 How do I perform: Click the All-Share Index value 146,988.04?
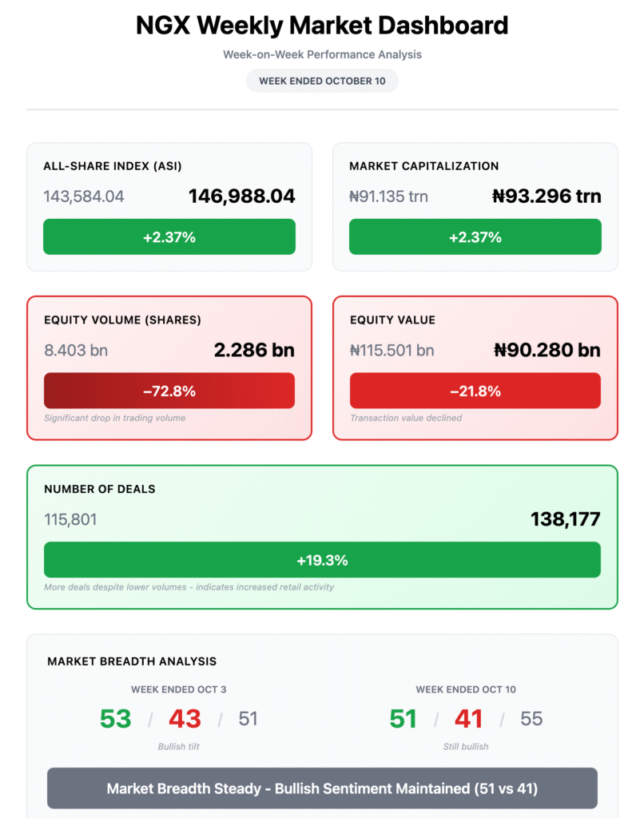tap(242, 196)
